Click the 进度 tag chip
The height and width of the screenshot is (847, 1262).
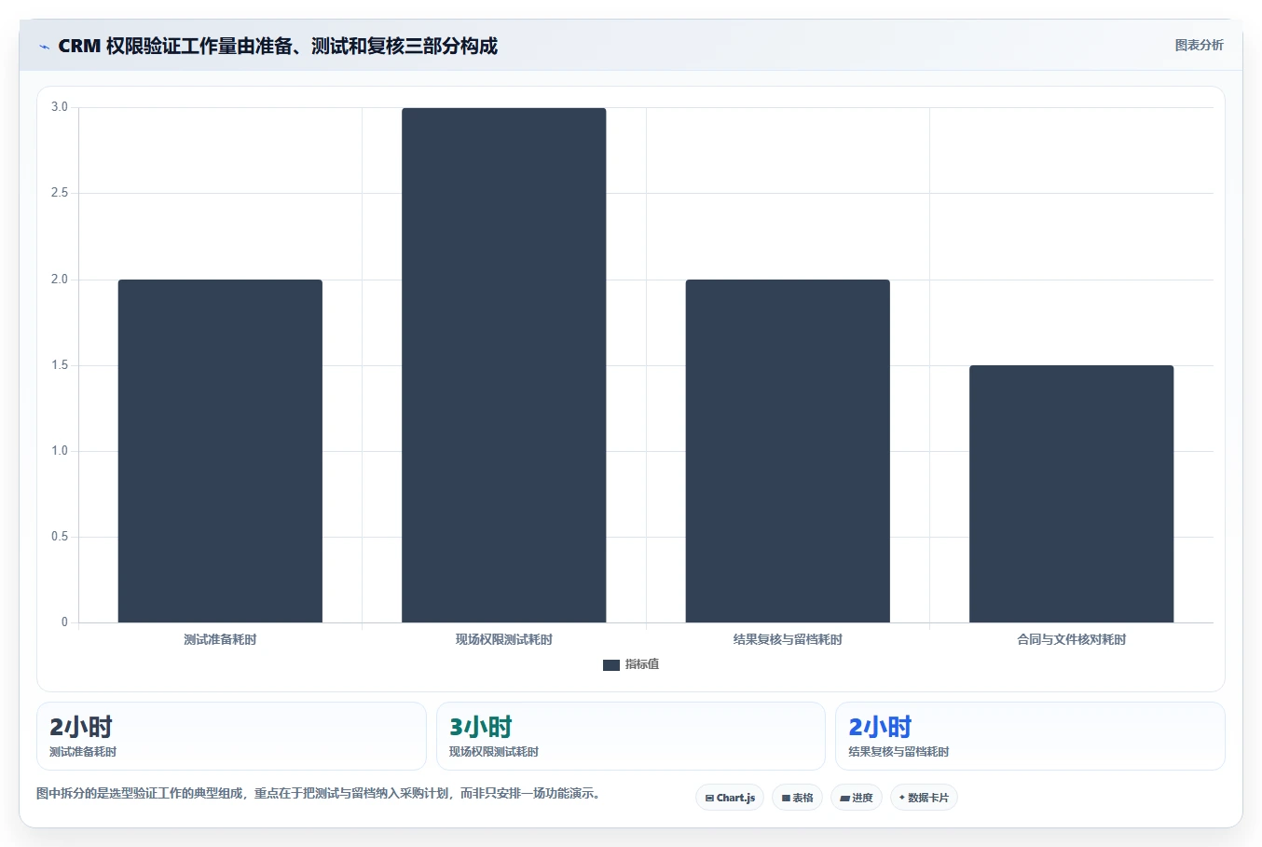click(857, 798)
